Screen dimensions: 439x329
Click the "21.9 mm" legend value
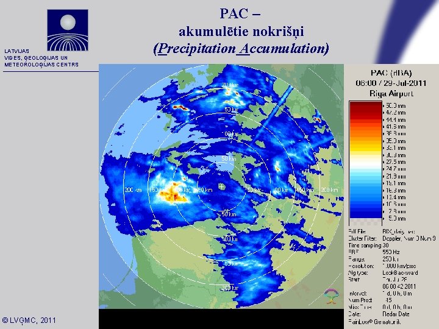[396, 176]
